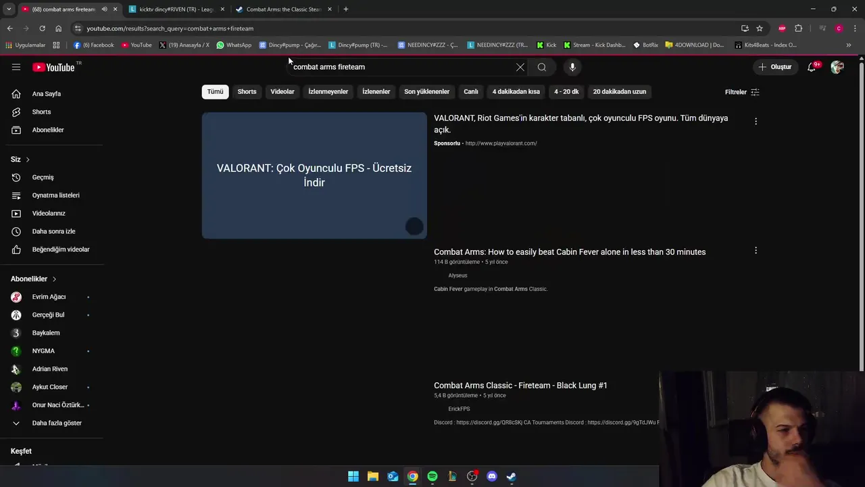Run search with the magnifier button
The image size is (865, 487).
coord(541,67)
